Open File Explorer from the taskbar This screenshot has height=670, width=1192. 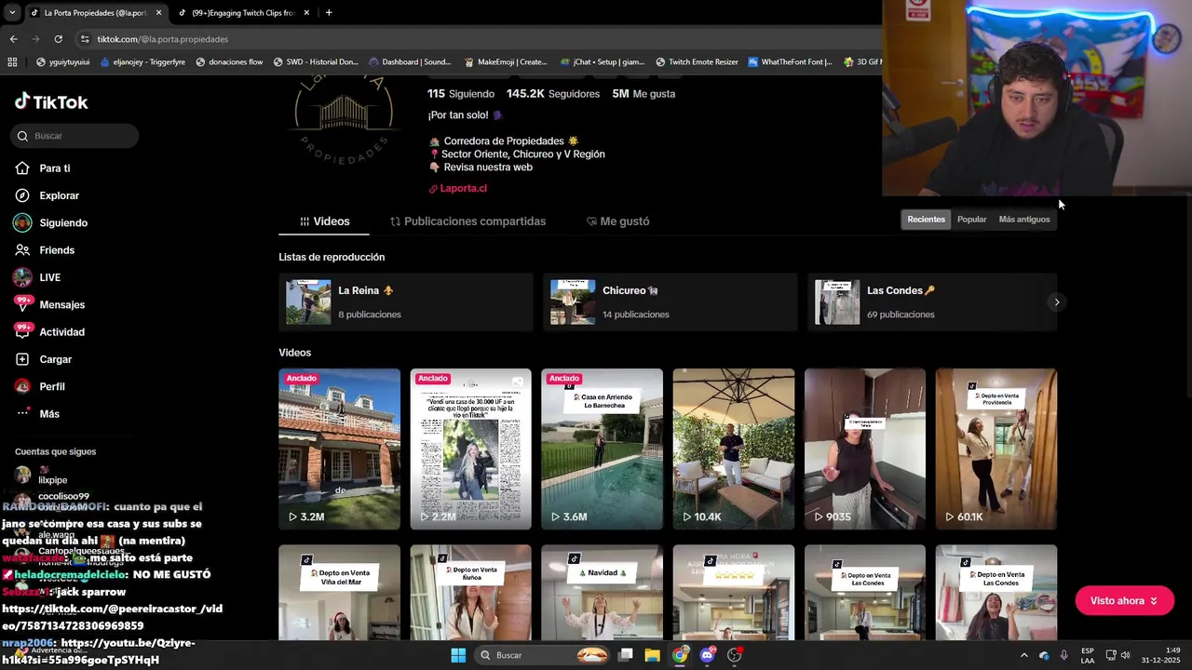click(x=653, y=655)
